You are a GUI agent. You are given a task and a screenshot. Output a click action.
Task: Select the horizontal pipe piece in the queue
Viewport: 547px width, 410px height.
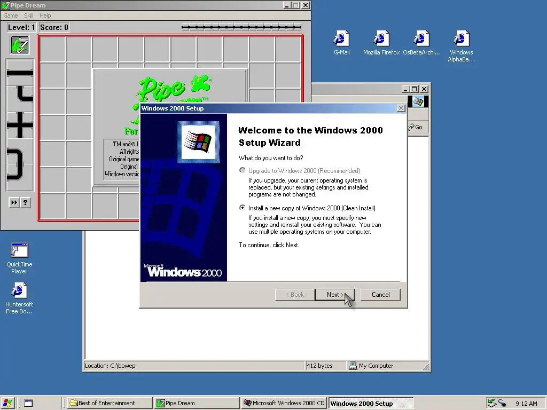20,73
